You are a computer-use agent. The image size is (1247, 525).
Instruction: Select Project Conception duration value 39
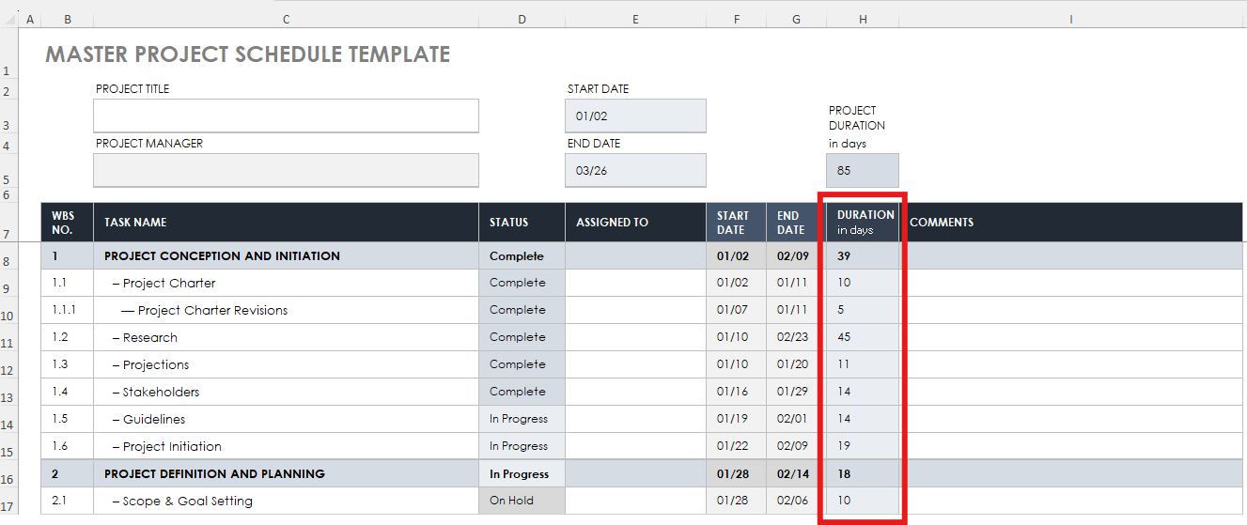tap(863, 255)
